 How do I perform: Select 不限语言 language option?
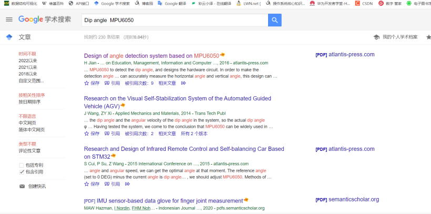27,116
